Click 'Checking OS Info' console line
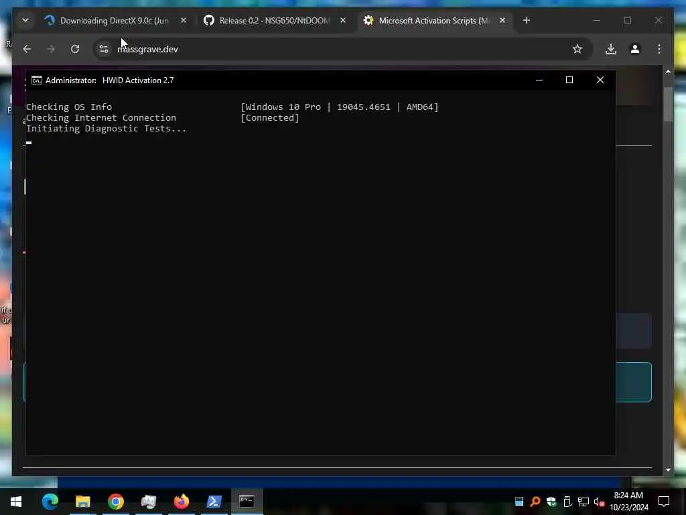686x515 pixels. coord(69,107)
